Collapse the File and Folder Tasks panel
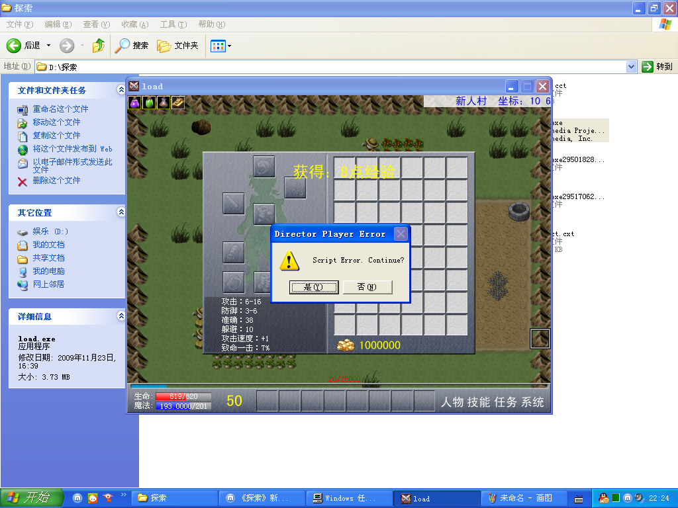The width and height of the screenshot is (678, 508). 121,89
